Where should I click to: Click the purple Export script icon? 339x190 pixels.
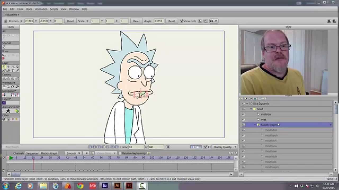coord(4,103)
